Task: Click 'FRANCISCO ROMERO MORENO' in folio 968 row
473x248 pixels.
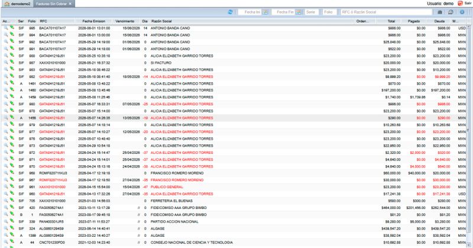Action: 177,173
